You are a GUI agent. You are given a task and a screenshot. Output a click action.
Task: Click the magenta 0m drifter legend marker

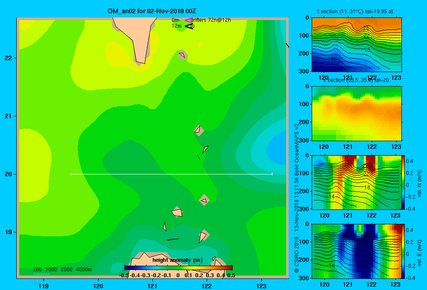188,20
